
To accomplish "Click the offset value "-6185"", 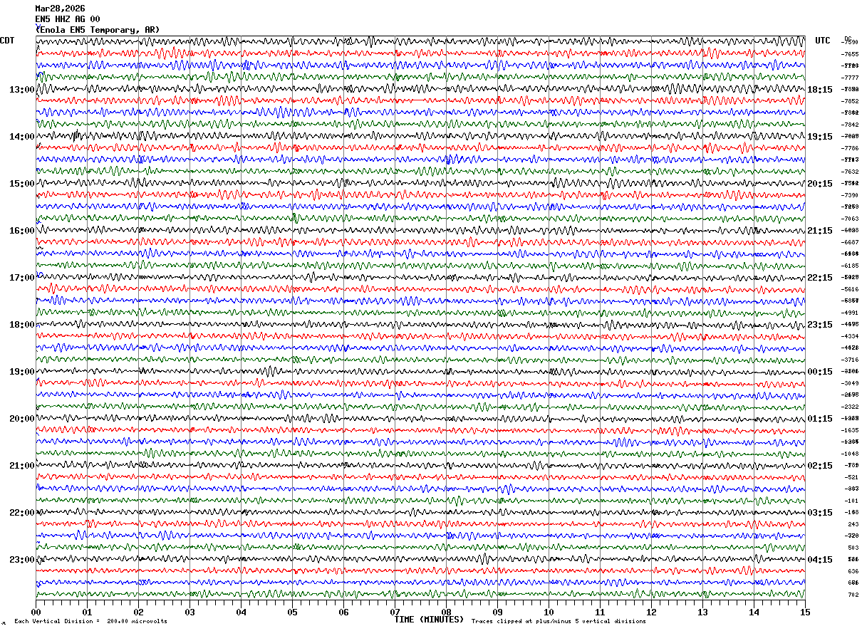I will pyautogui.click(x=850, y=266).
